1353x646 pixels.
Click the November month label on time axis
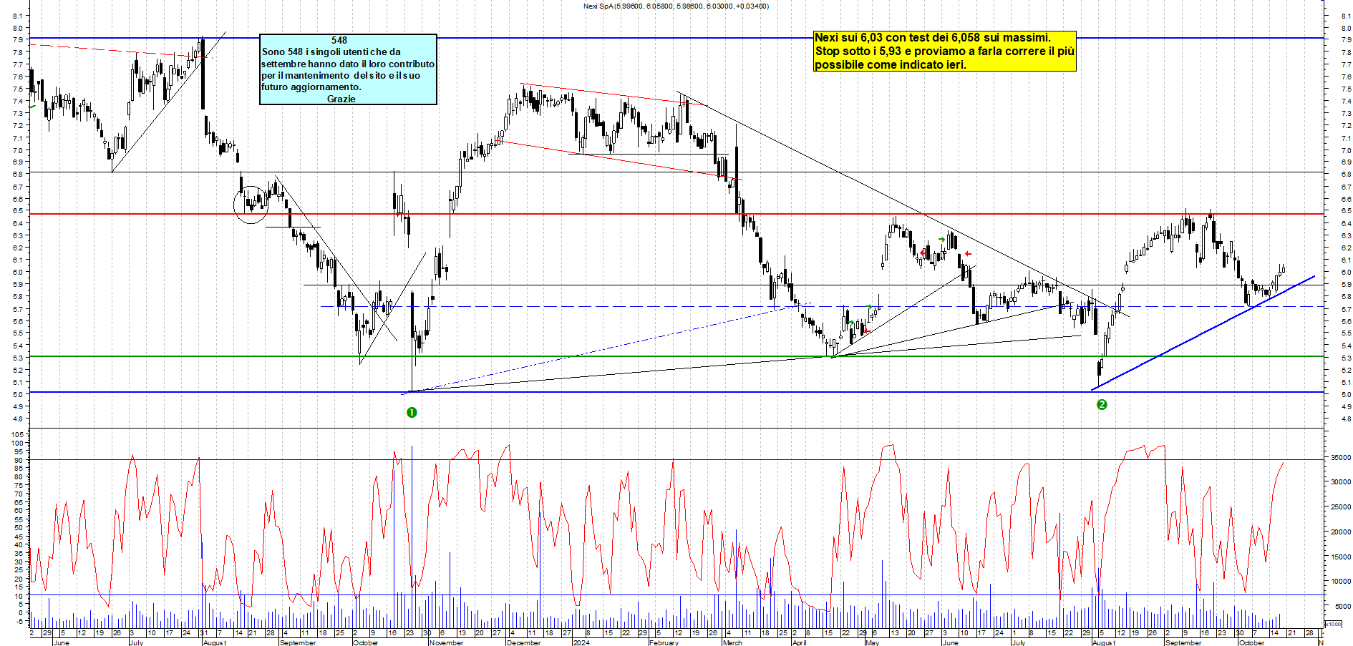coord(446,642)
